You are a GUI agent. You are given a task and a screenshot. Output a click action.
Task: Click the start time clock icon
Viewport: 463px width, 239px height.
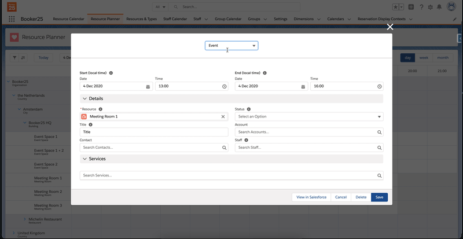point(225,86)
